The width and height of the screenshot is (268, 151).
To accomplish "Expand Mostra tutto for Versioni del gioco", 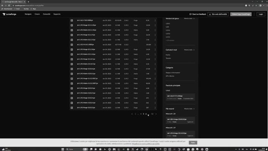I will click(x=189, y=18).
